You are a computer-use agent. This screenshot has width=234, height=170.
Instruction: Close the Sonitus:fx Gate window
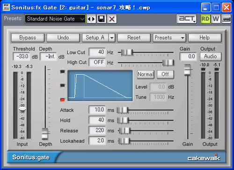(x=227, y=7)
